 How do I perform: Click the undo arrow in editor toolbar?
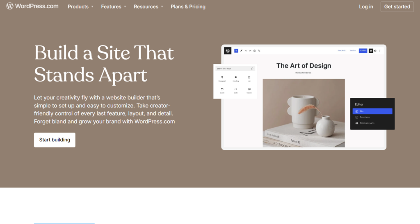246,50
